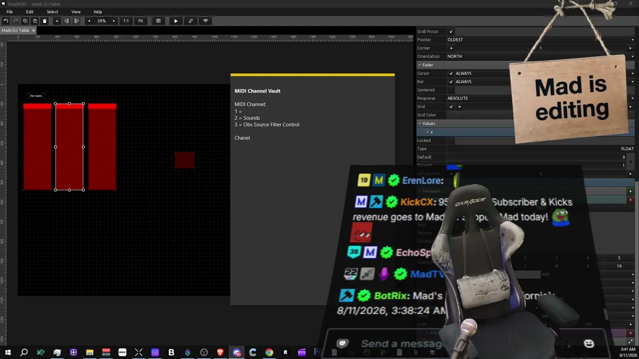Open the File menu

9,12
